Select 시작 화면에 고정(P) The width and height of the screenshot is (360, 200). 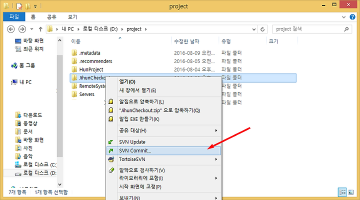tap(163, 186)
